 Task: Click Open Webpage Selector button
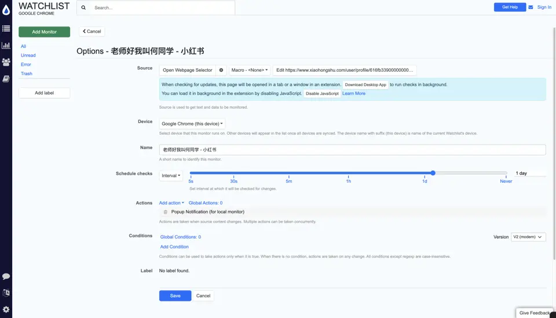pos(187,70)
